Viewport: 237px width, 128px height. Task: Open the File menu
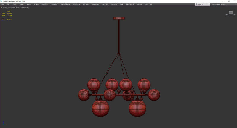click(x=2, y=4)
